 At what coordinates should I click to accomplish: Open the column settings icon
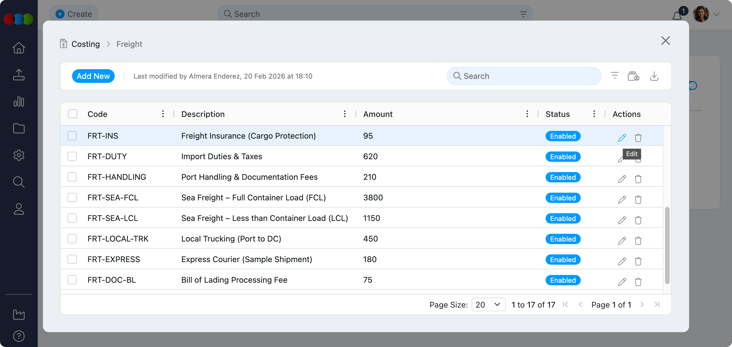point(633,76)
